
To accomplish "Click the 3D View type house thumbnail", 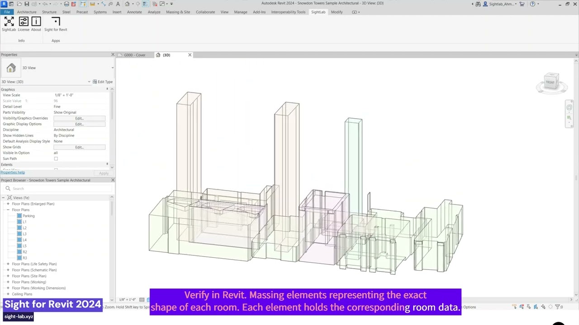I will click(11, 68).
